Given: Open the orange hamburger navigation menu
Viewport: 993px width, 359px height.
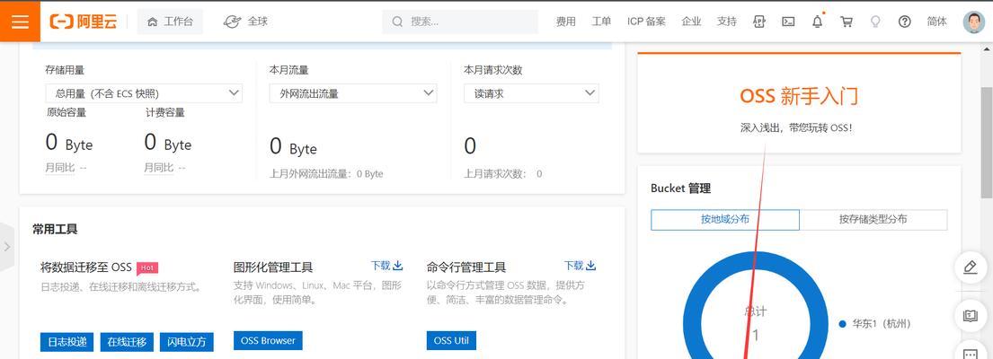Looking at the screenshot, I should (x=21, y=22).
